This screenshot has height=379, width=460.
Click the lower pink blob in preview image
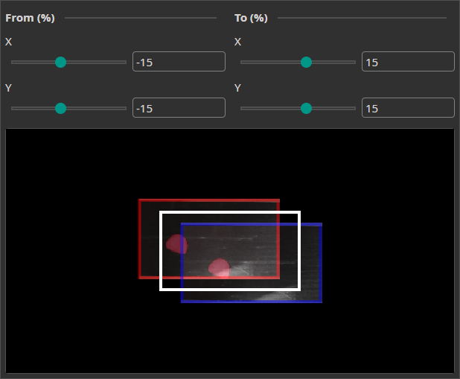219,267
